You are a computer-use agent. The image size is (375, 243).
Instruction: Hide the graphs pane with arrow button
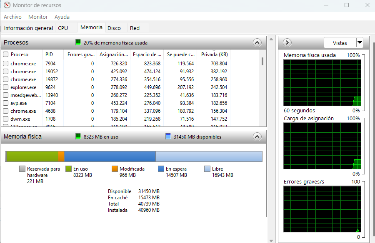tap(287, 43)
